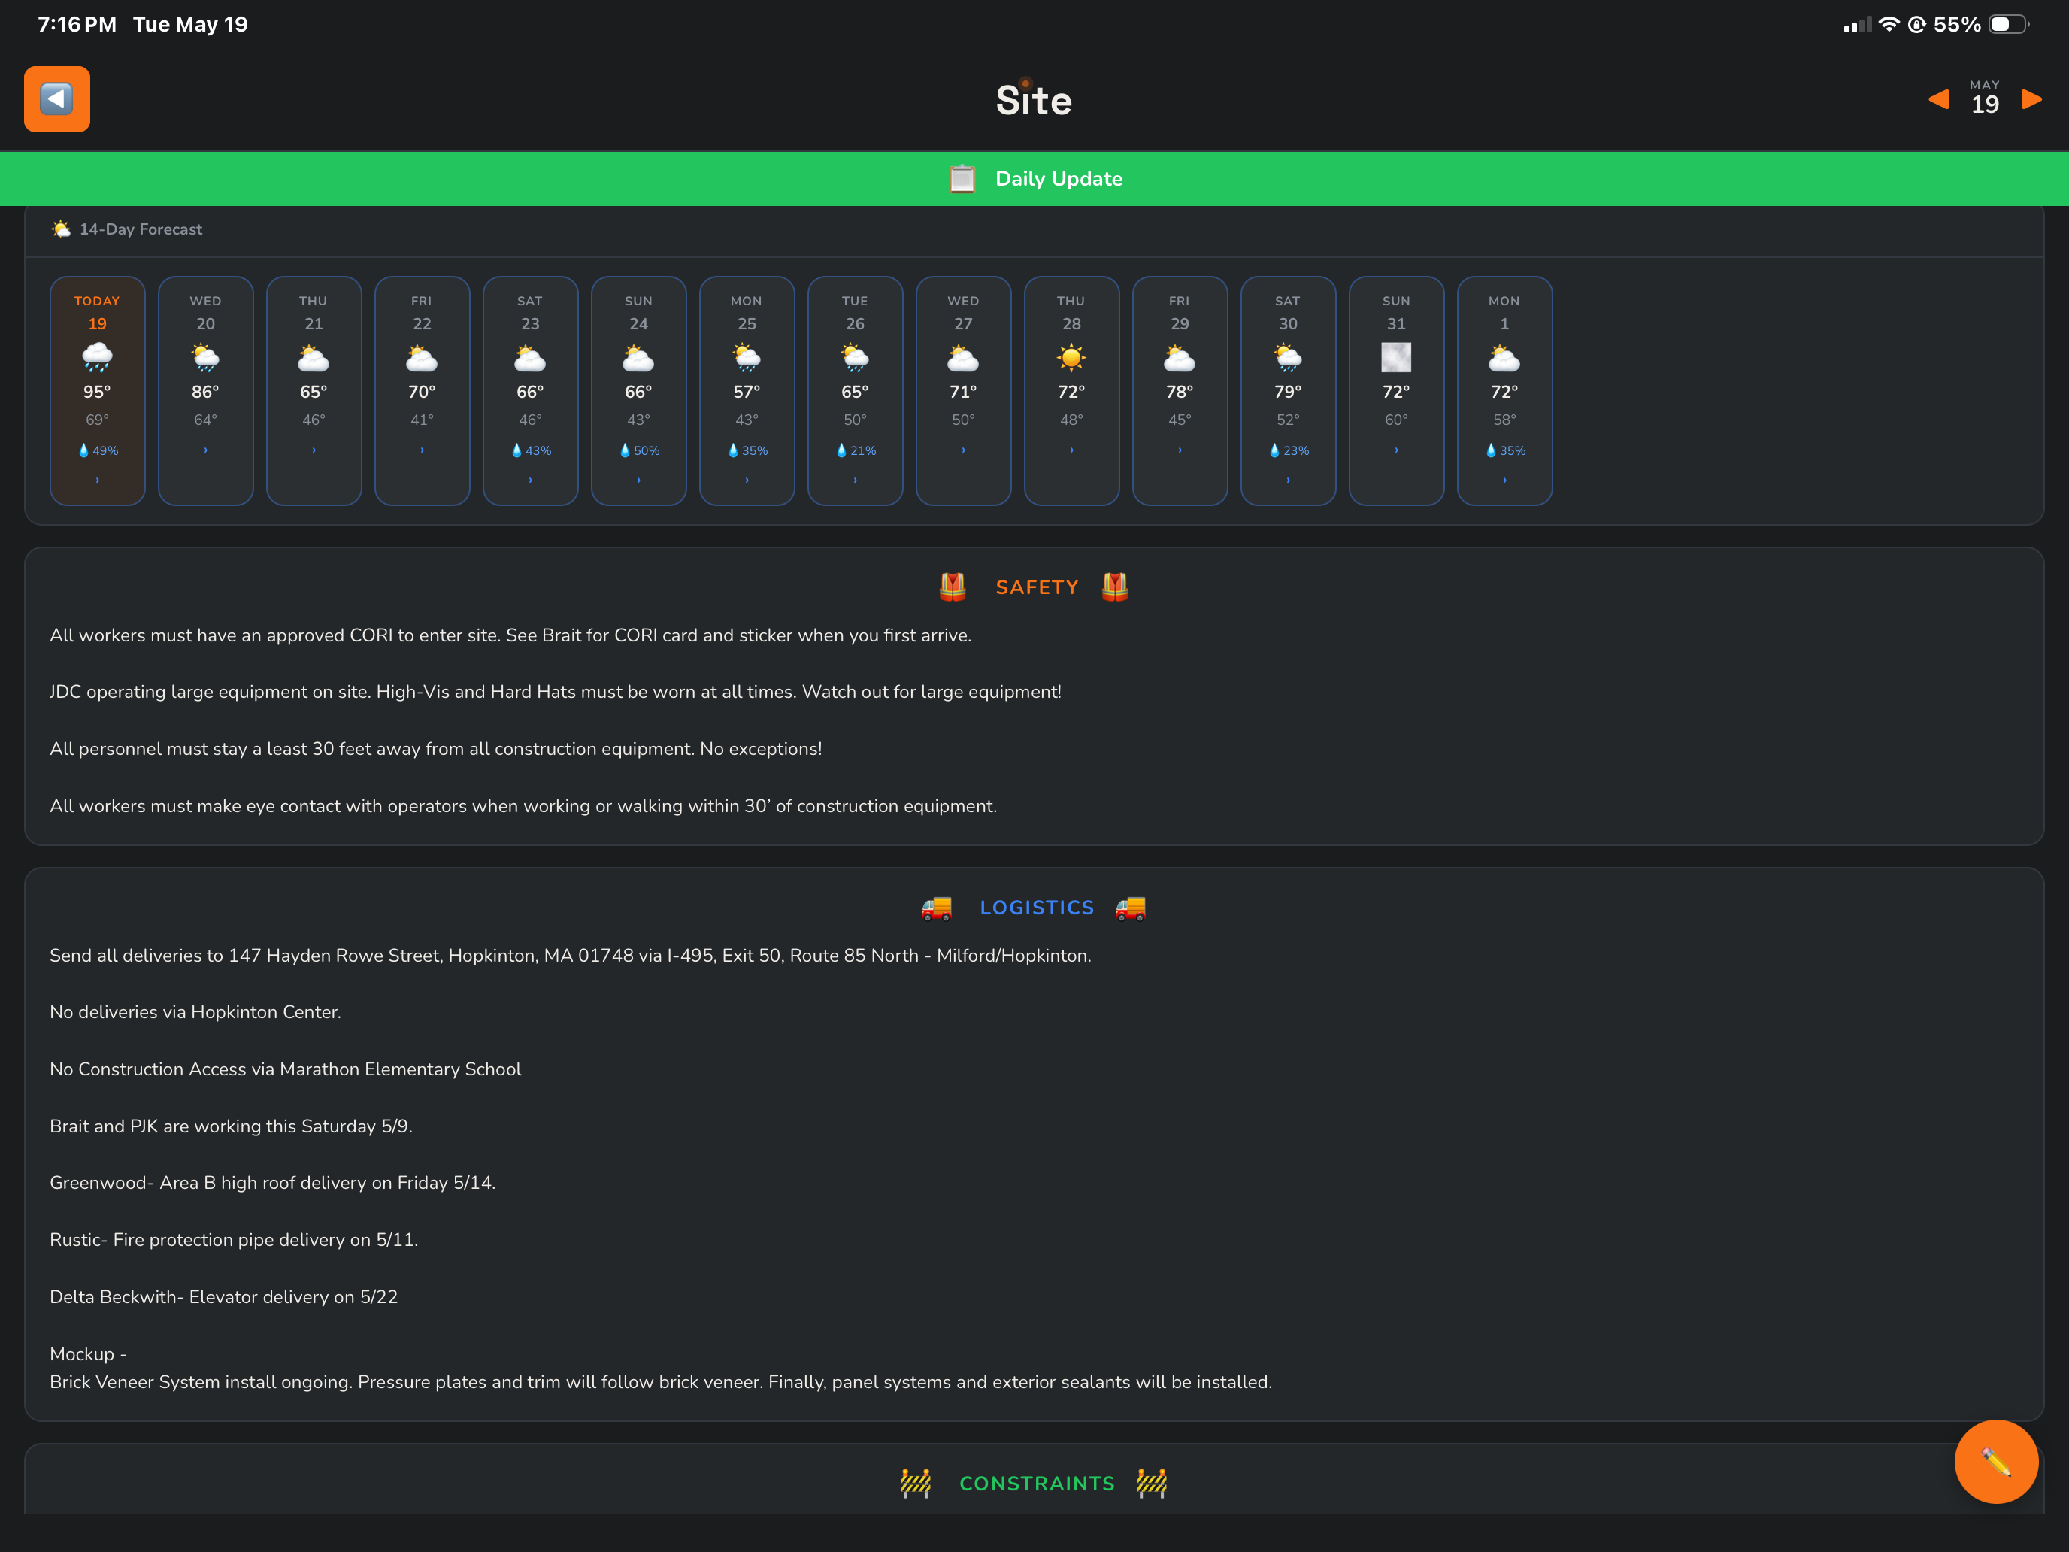
Task: Click the 7:16 PM clock
Action: tap(77, 24)
